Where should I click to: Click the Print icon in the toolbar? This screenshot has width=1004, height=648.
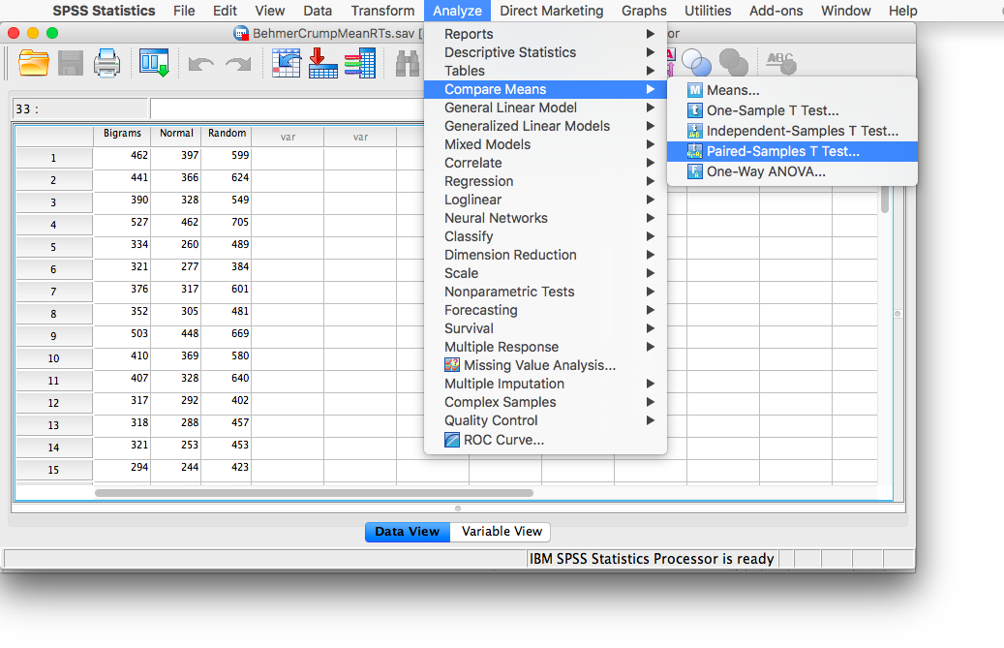point(106,63)
